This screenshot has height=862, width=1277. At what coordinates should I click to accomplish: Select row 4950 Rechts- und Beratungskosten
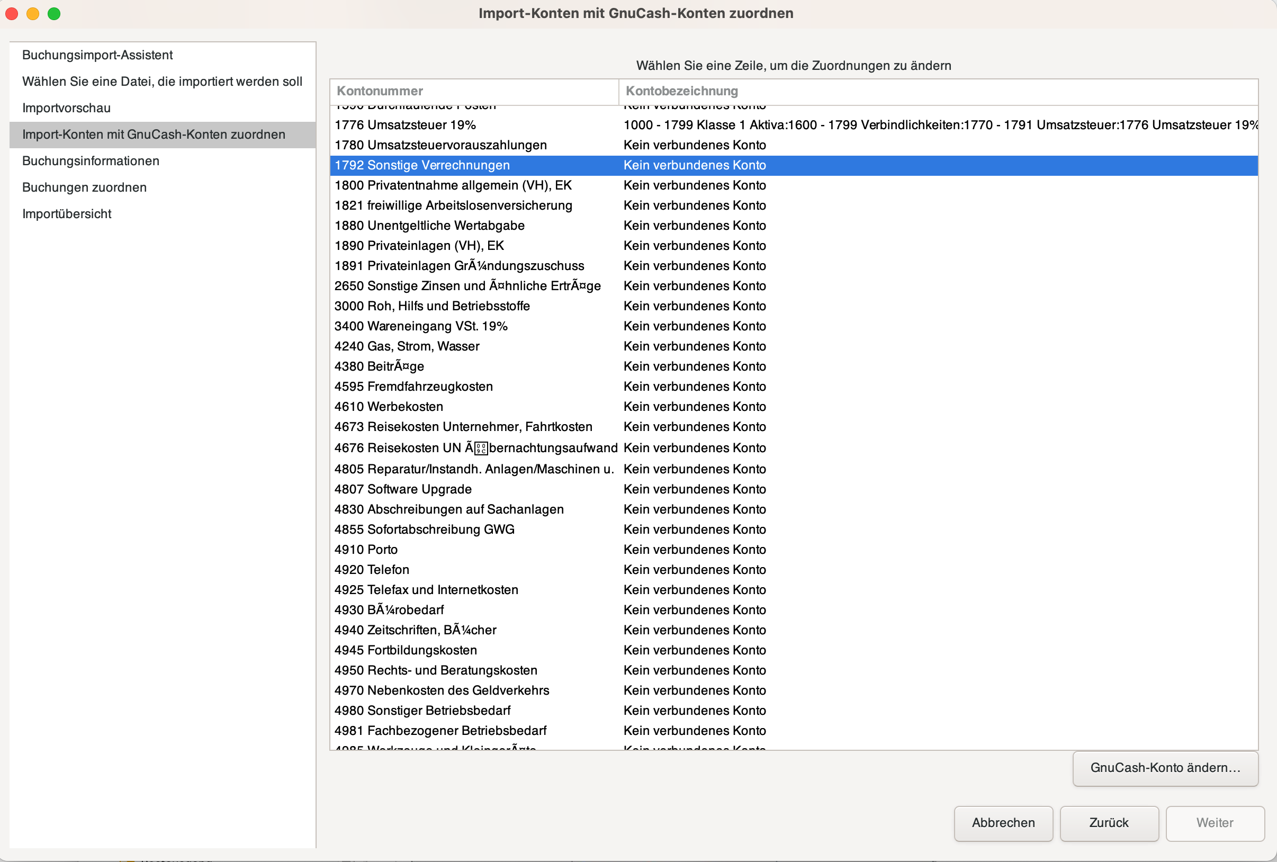coord(794,671)
